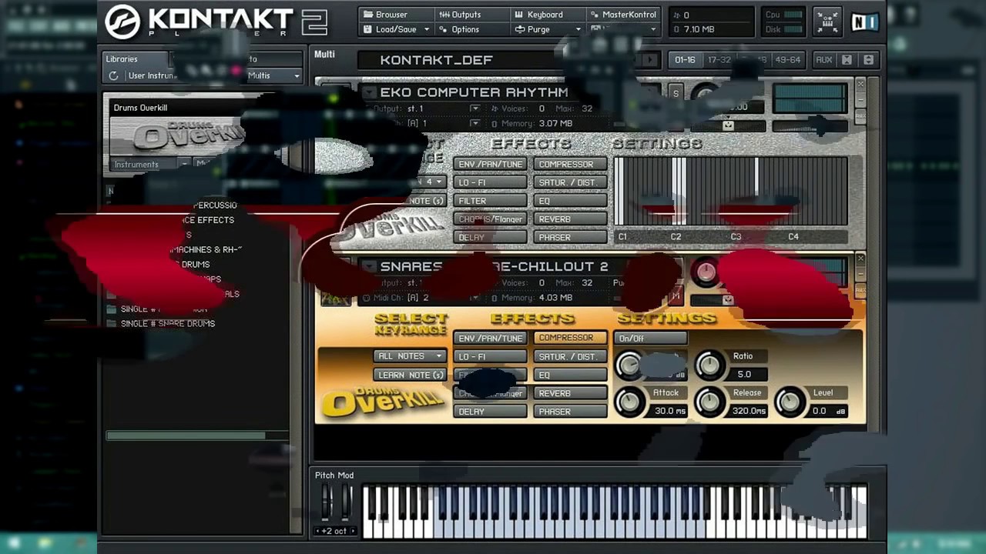Toggle rack header collapse button beside AUX
Screen dimensions: 986x554
[x=868, y=60]
